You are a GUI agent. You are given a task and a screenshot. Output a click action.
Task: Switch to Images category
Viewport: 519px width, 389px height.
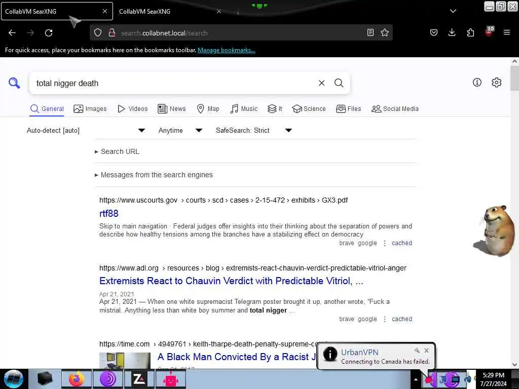[90, 108]
